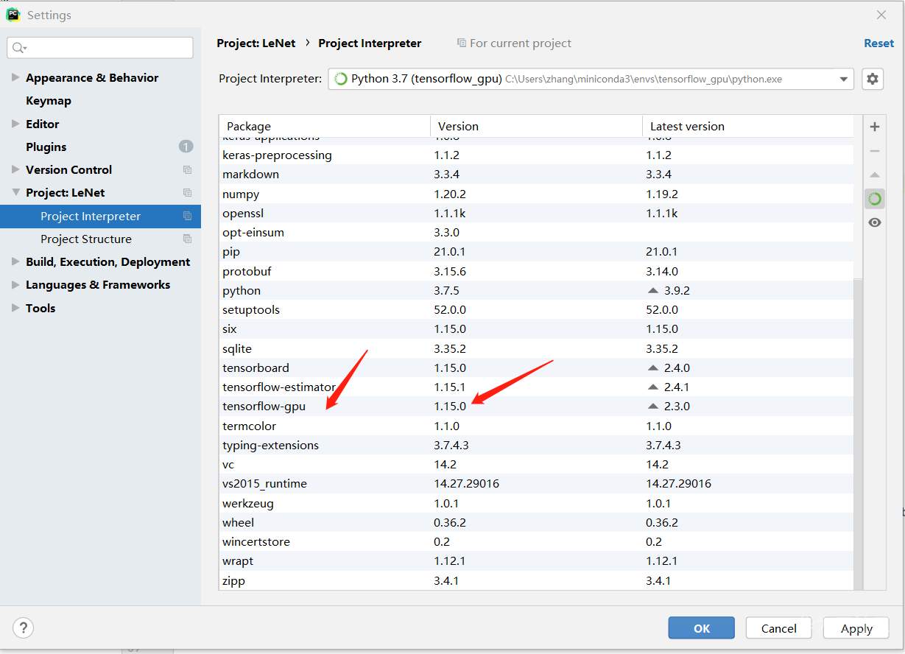
Task: Open the Project Interpreter dropdown
Action: (844, 79)
